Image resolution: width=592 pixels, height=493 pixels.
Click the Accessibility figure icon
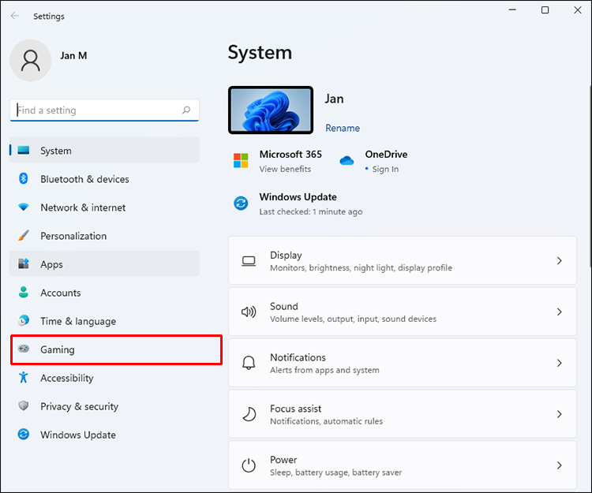click(x=24, y=377)
